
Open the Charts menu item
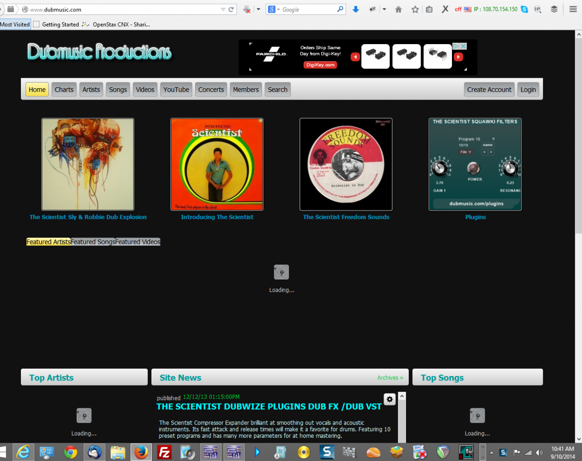(64, 90)
